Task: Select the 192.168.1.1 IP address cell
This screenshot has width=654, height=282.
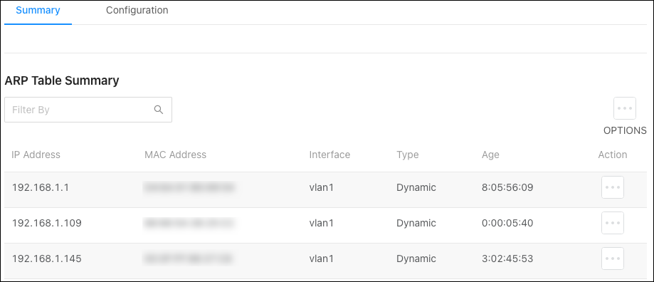Action: 41,187
